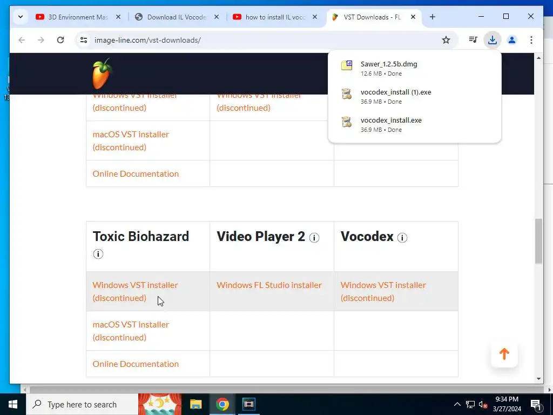Go forward with the forward arrow
This screenshot has height=415, width=553.
coord(41,40)
